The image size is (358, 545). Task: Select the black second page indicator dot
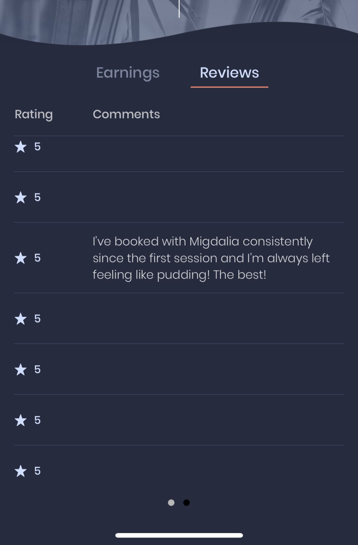tap(186, 502)
